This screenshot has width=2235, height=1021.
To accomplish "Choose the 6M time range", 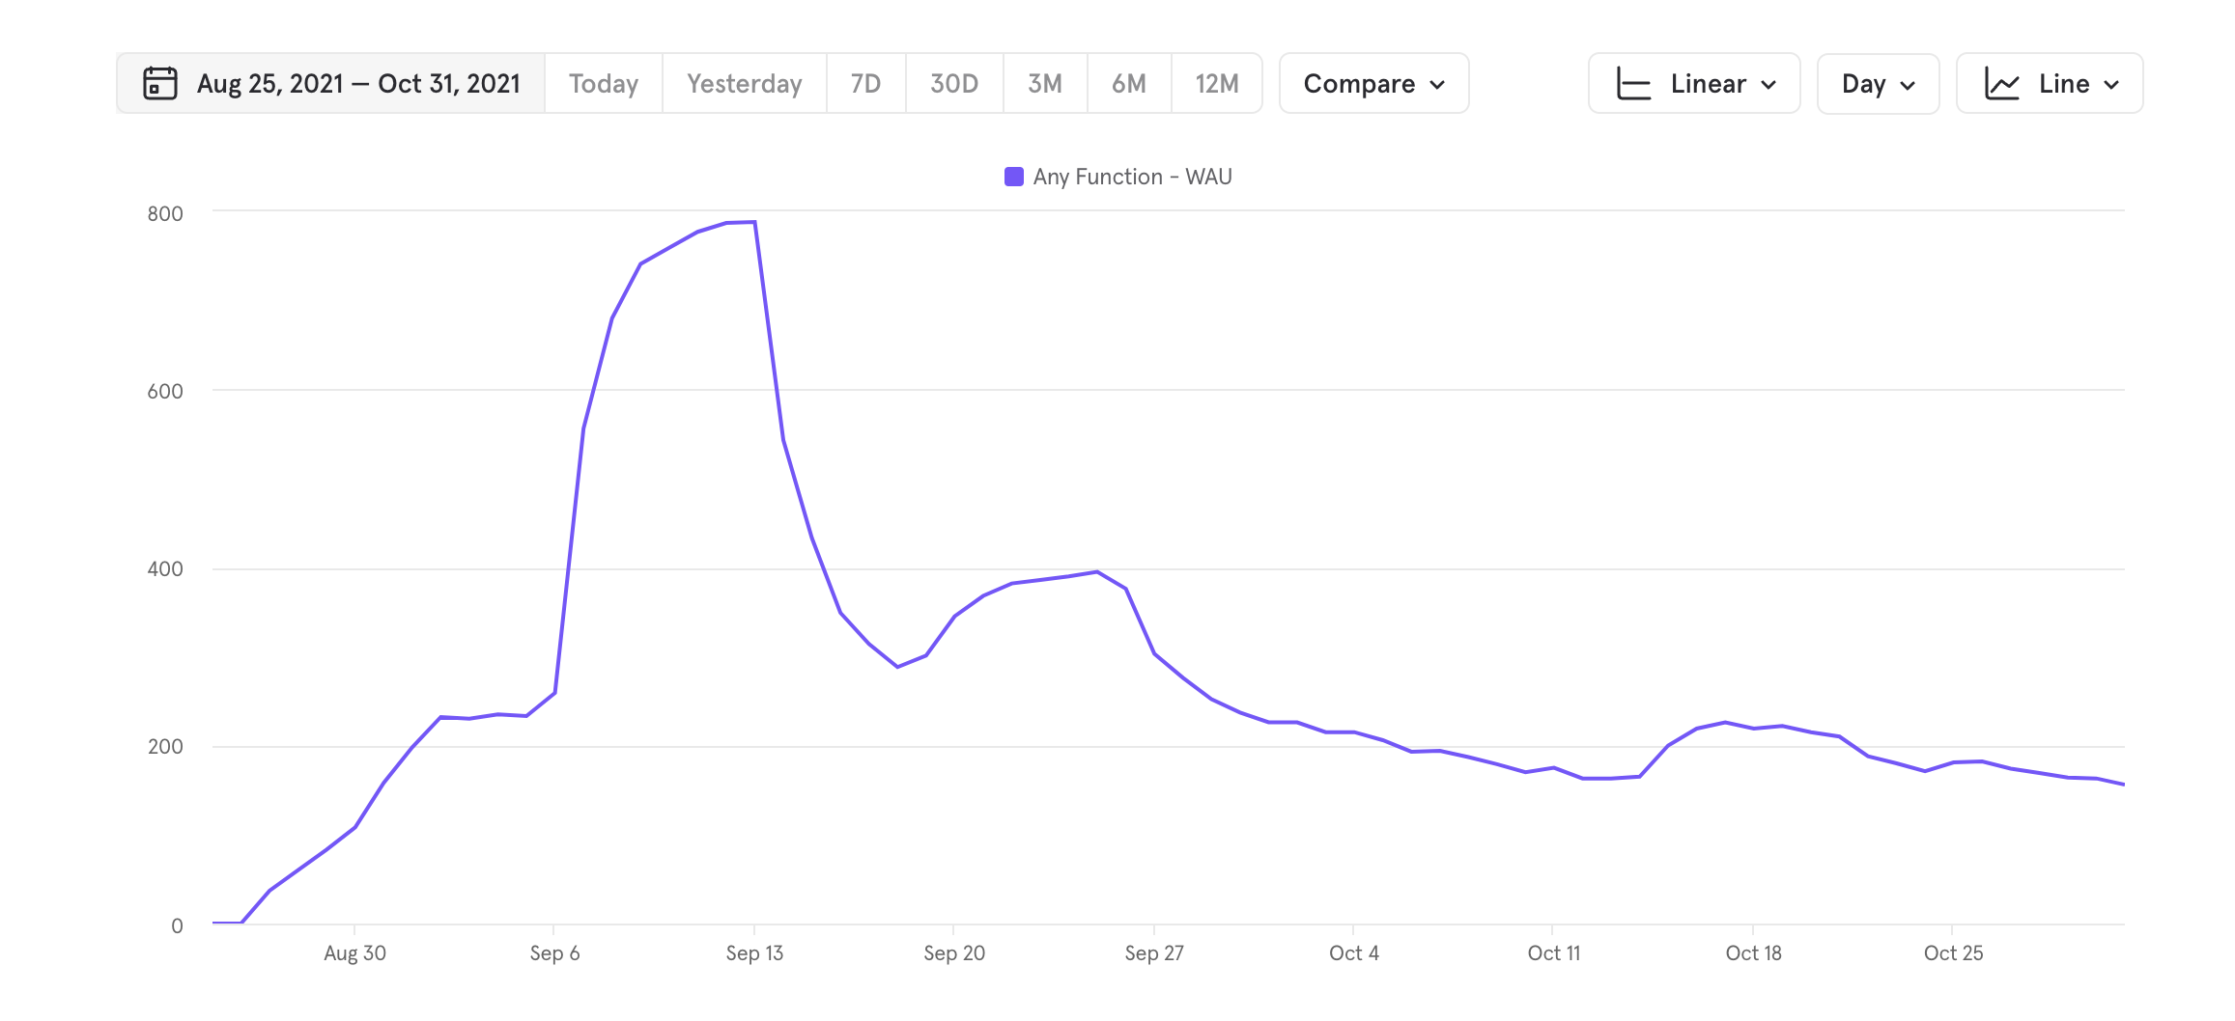I will pyautogui.click(x=1128, y=84).
